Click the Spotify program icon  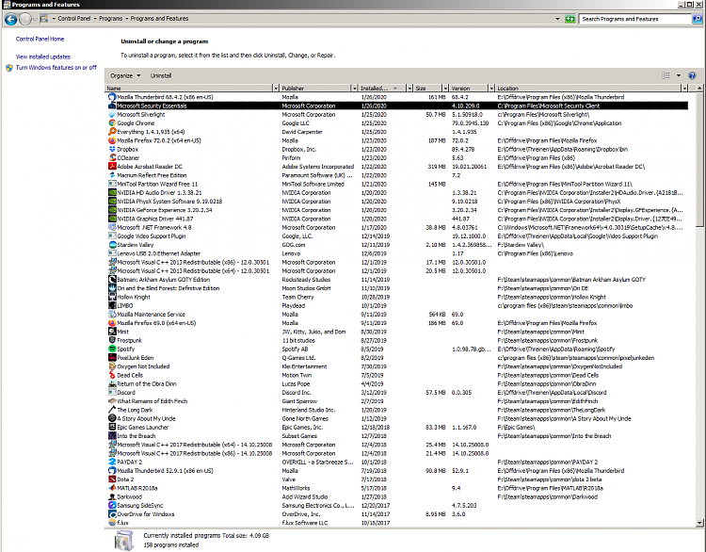pyautogui.click(x=112, y=349)
